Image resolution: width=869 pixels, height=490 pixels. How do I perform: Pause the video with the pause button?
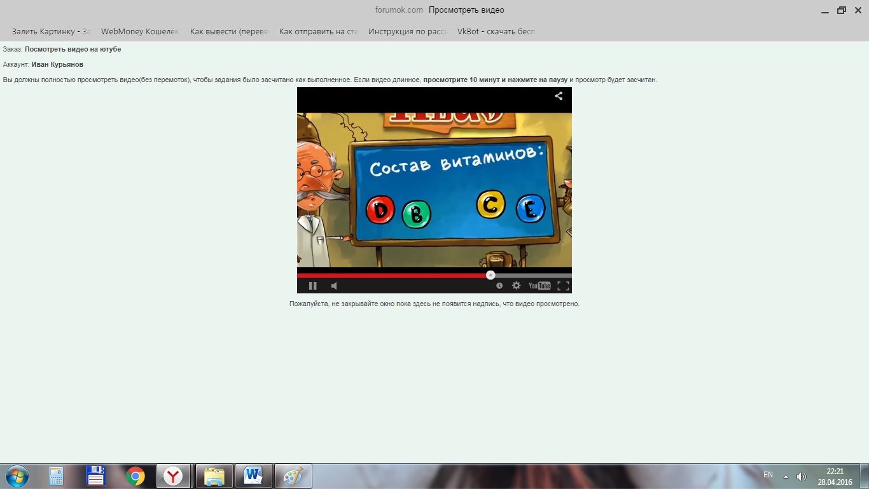coord(312,286)
